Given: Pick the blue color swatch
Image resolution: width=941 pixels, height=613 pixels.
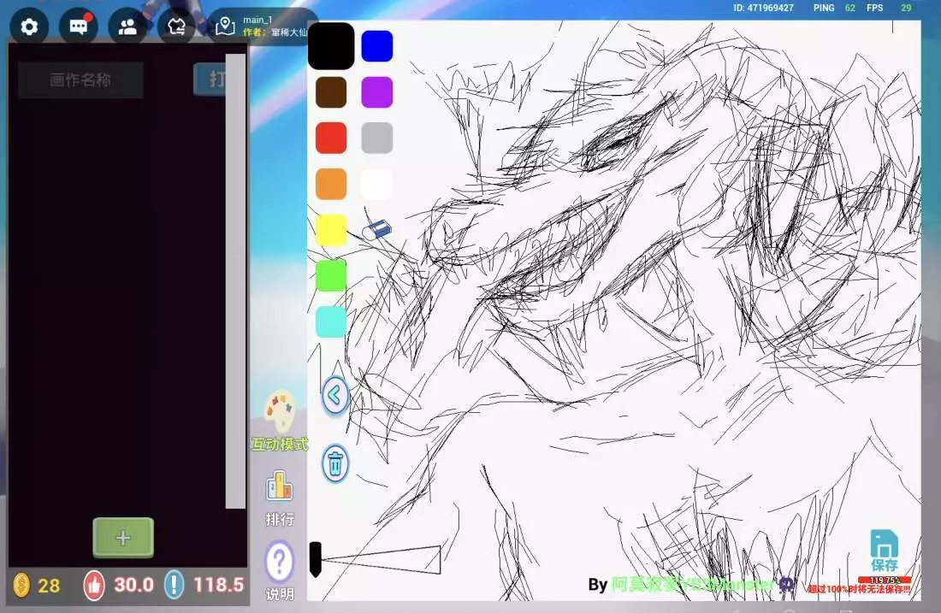Looking at the screenshot, I should click(x=377, y=46).
